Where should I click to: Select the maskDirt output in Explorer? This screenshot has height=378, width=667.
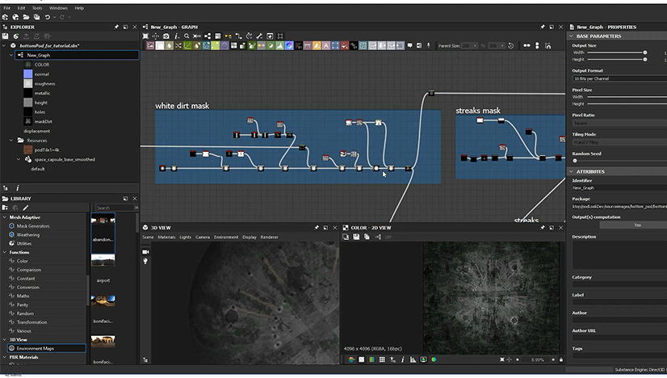(43, 121)
